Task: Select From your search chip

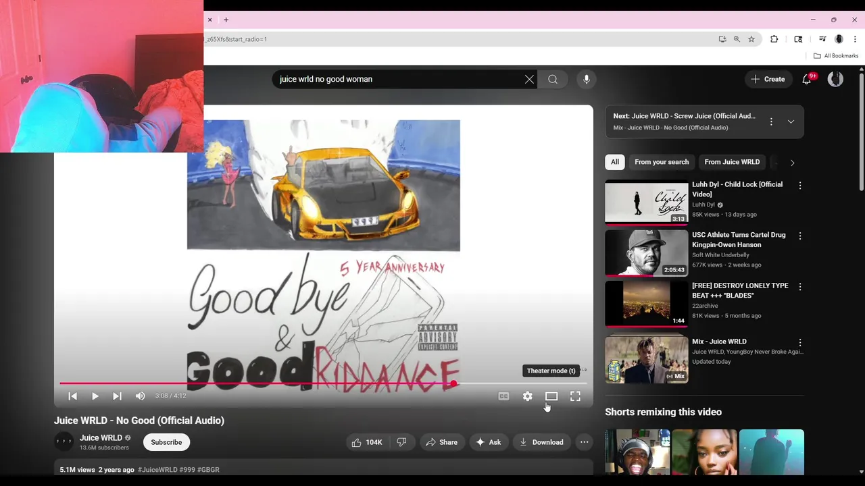Action: (662, 162)
